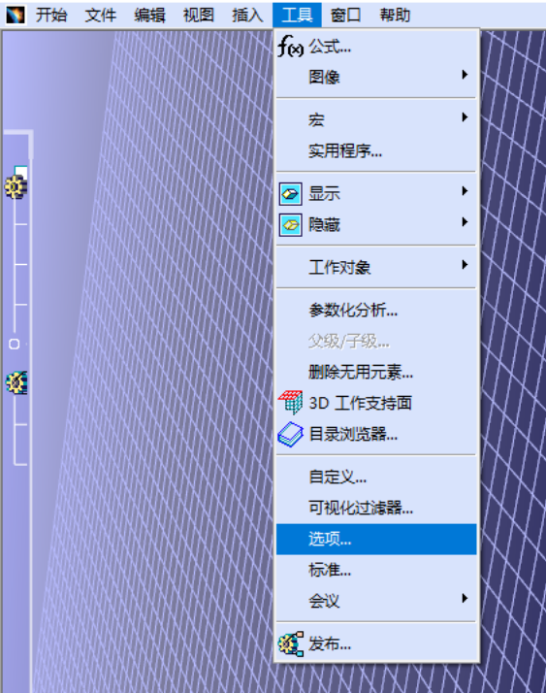Viewport: 546px width, 693px height.
Task: Select the lower gear node in tree
Action: pos(16,382)
